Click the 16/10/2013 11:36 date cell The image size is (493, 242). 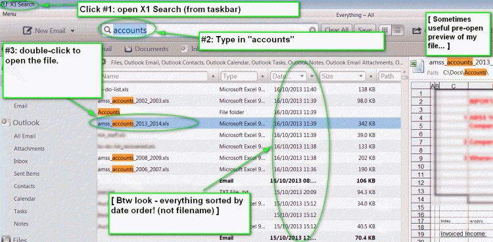tap(294, 169)
